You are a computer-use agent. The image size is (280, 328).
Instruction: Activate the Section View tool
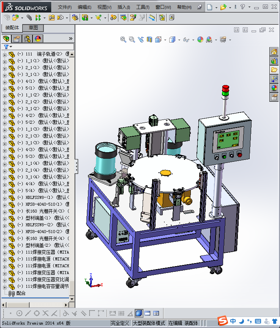pyautogui.click(x=149, y=39)
